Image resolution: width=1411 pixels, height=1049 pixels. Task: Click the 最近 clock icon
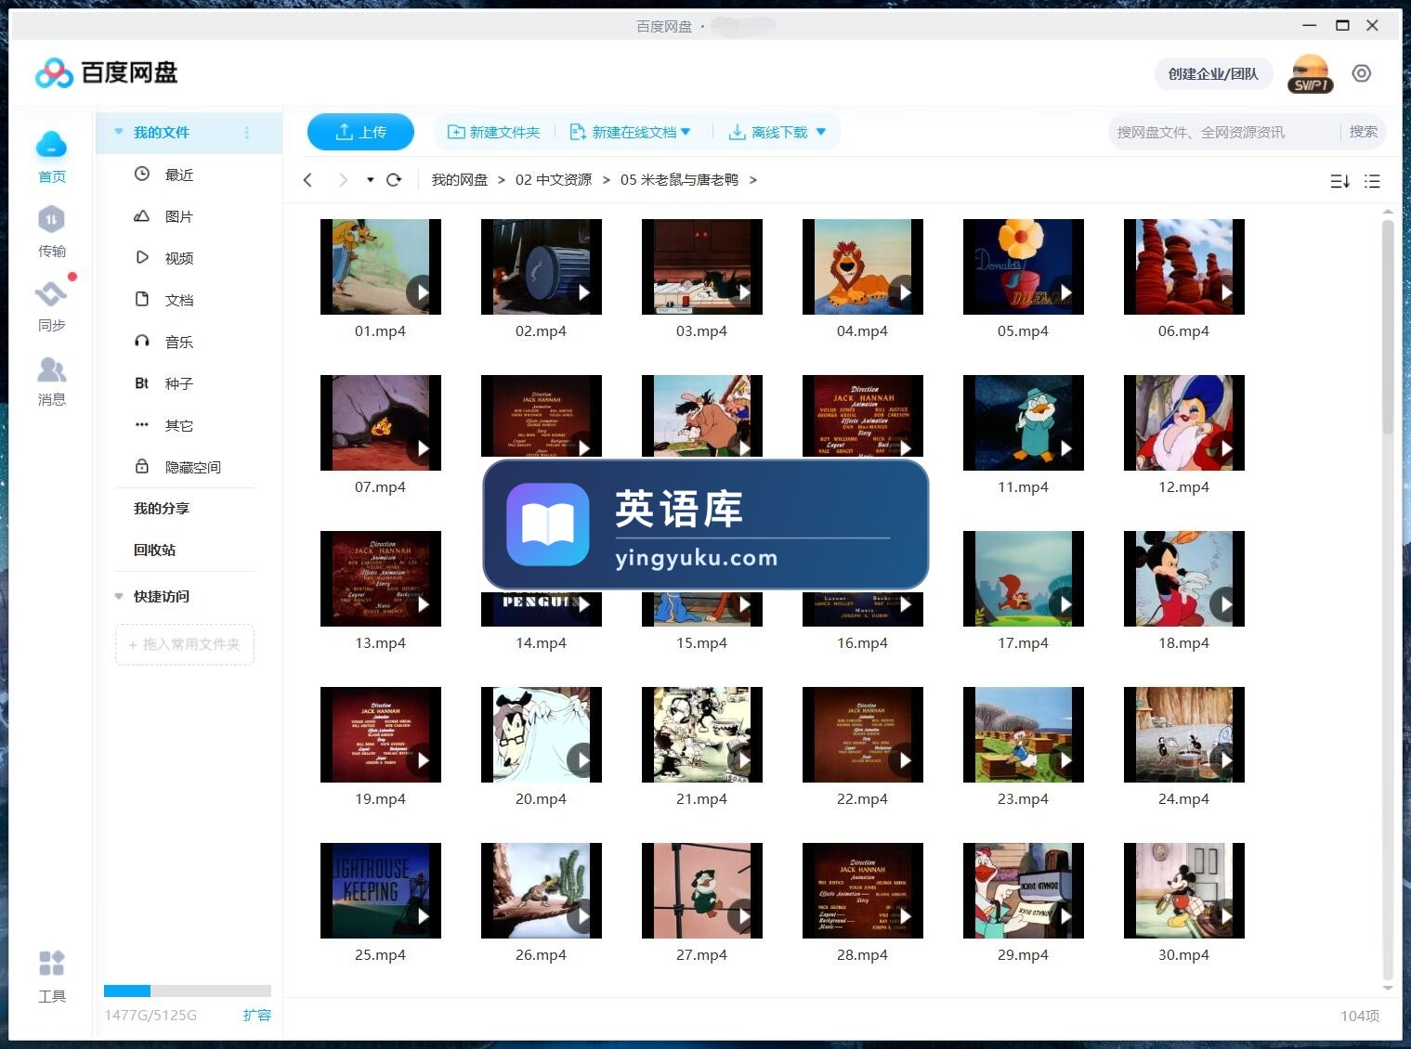(142, 174)
